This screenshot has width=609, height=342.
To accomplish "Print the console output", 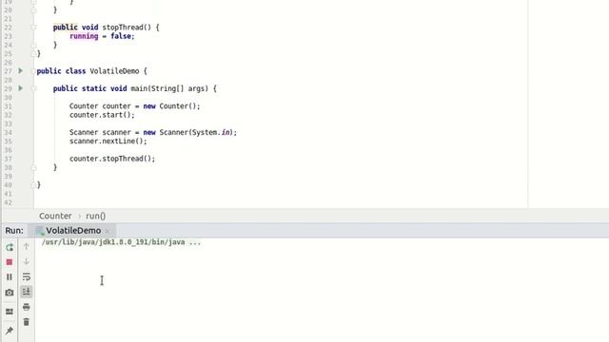I will [26, 307].
